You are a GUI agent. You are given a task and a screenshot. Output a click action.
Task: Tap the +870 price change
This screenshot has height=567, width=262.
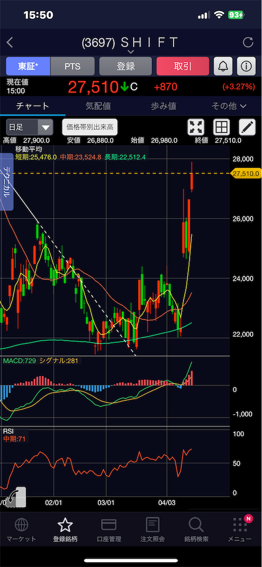[x=165, y=87]
